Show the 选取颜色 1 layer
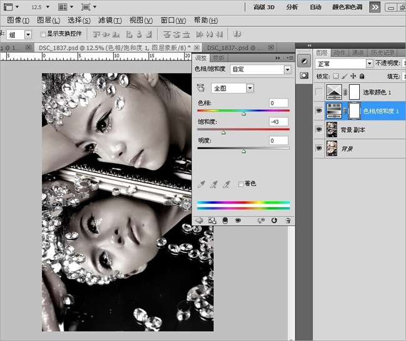This screenshot has width=406, height=341. click(x=319, y=92)
